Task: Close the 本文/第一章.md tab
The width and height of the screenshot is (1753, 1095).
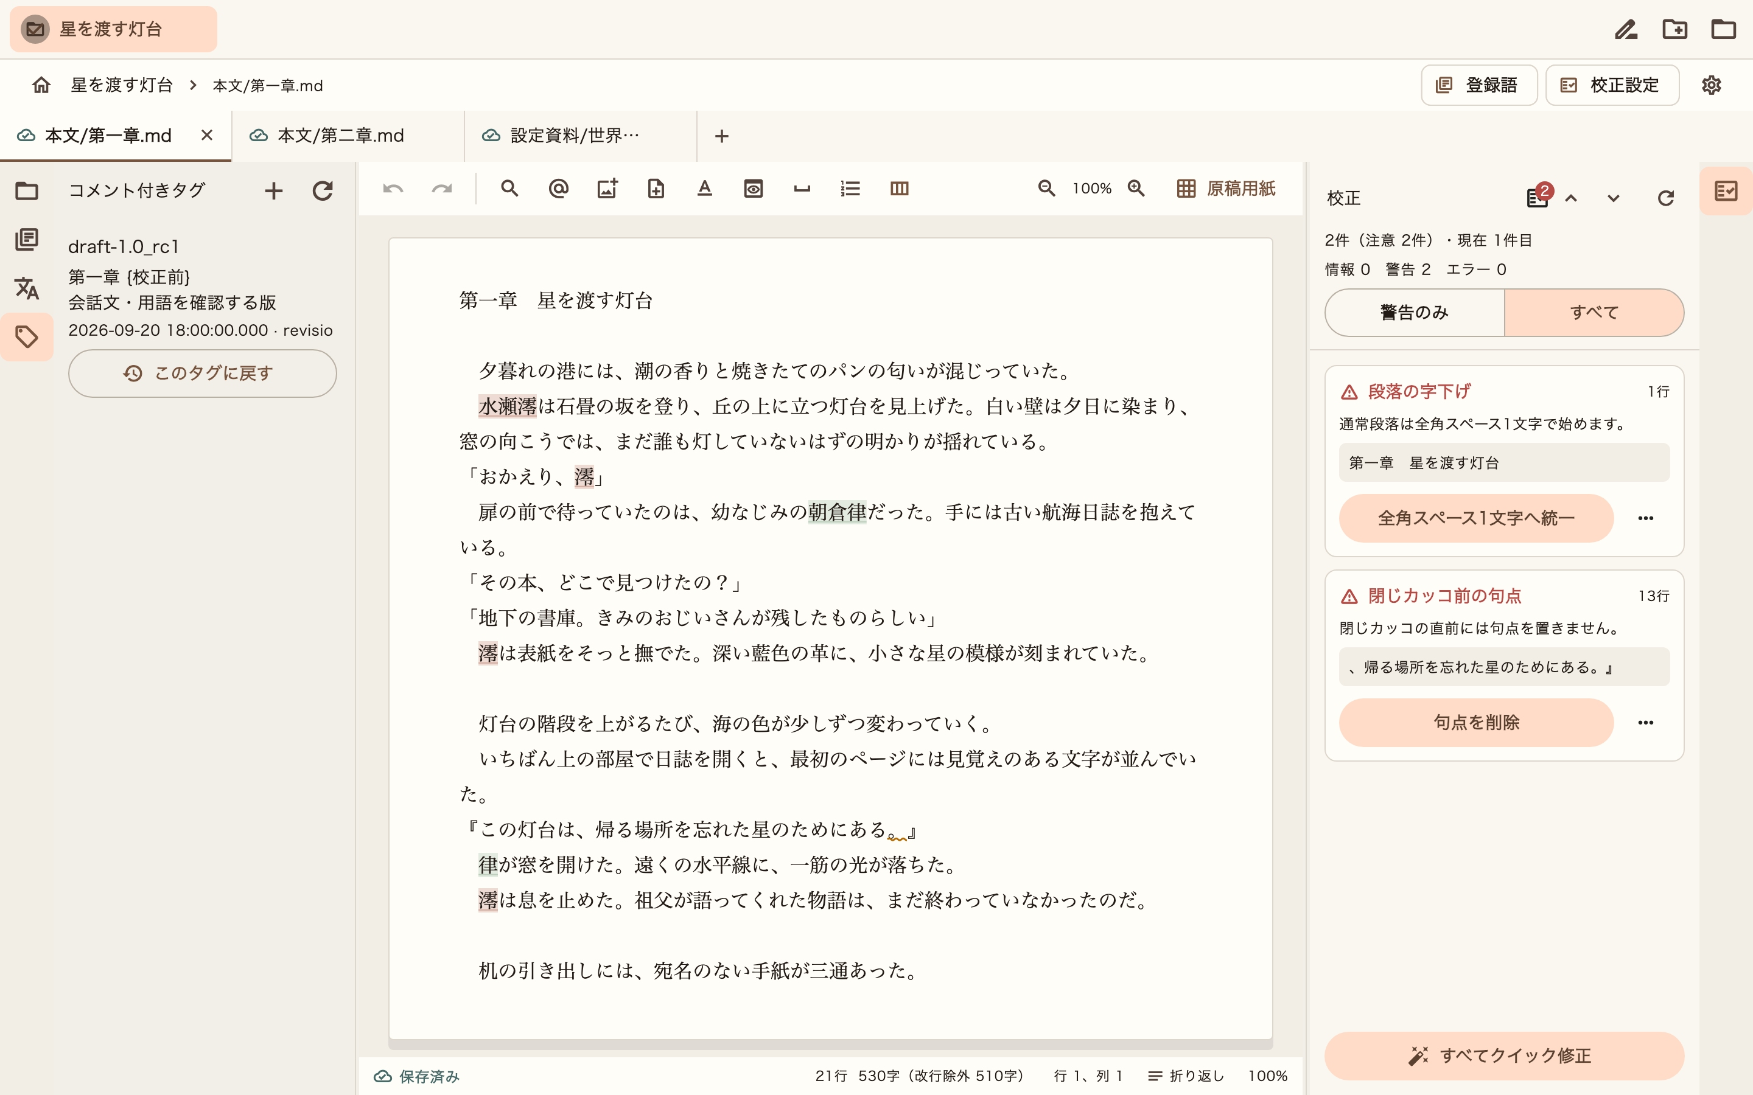Action: tap(207, 136)
